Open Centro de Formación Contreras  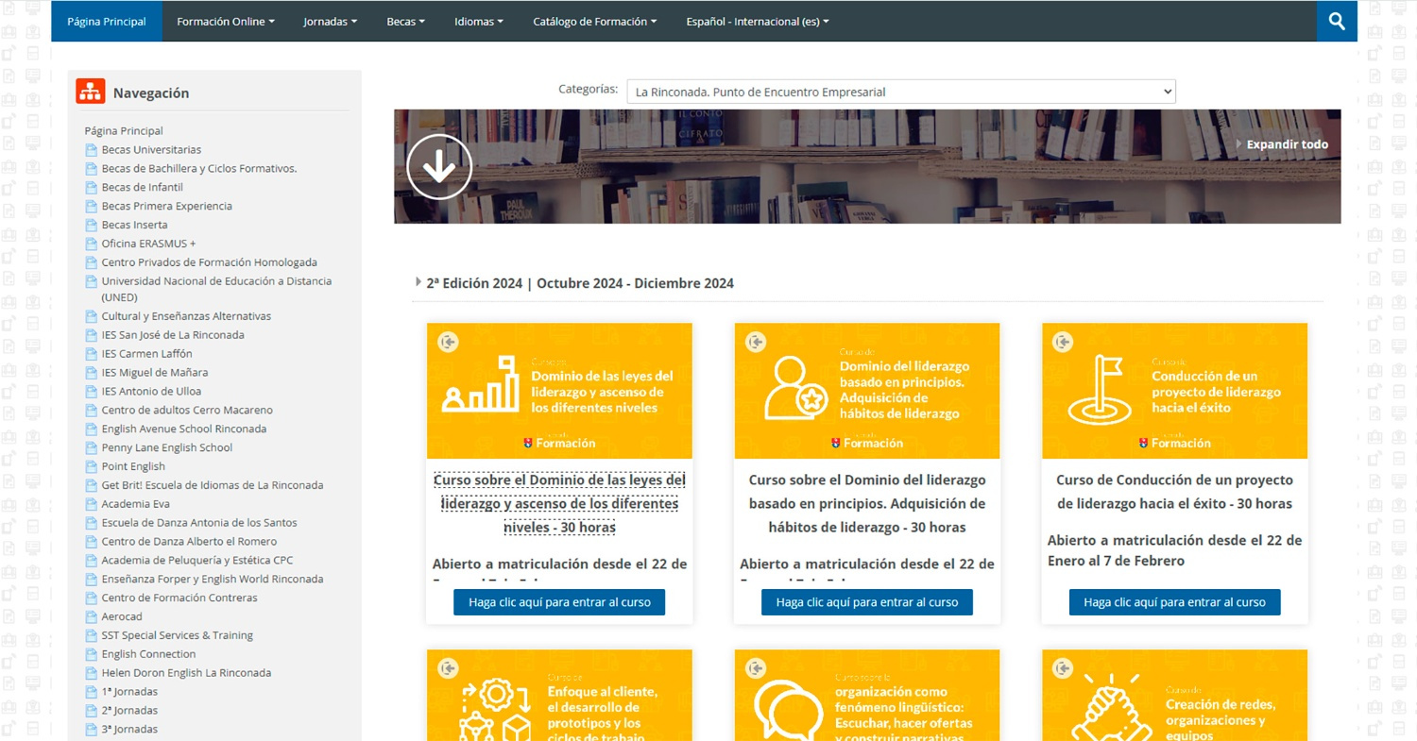pyautogui.click(x=179, y=598)
